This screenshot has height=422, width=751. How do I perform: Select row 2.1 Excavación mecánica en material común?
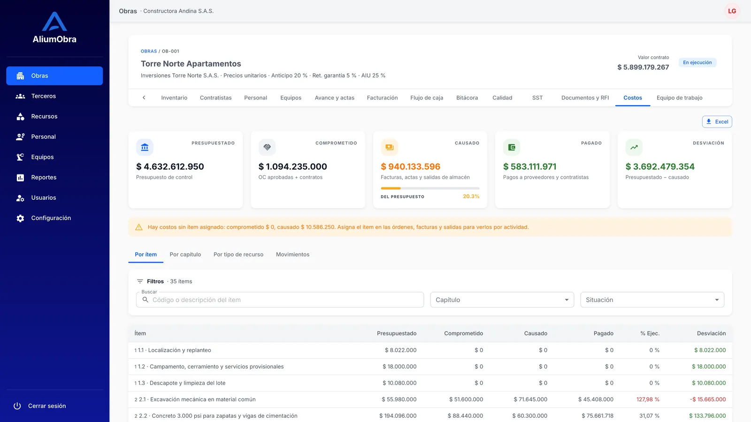pyautogui.click(x=430, y=399)
